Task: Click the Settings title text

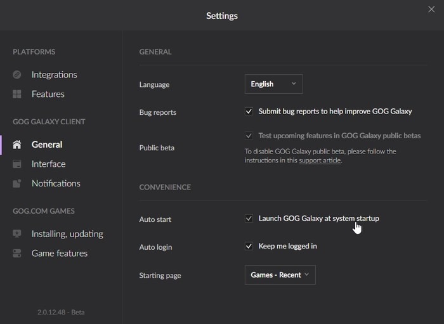Action: click(x=222, y=16)
